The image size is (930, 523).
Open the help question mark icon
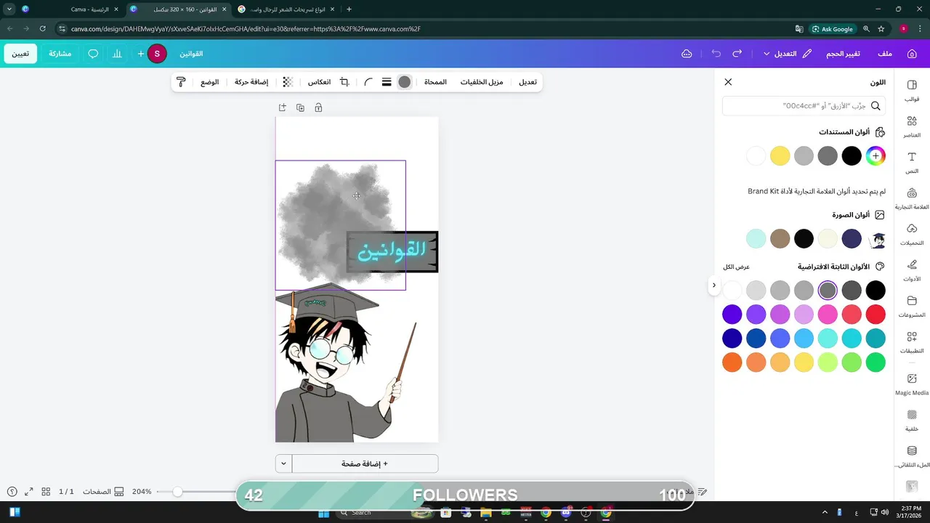(x=12, y=492)
